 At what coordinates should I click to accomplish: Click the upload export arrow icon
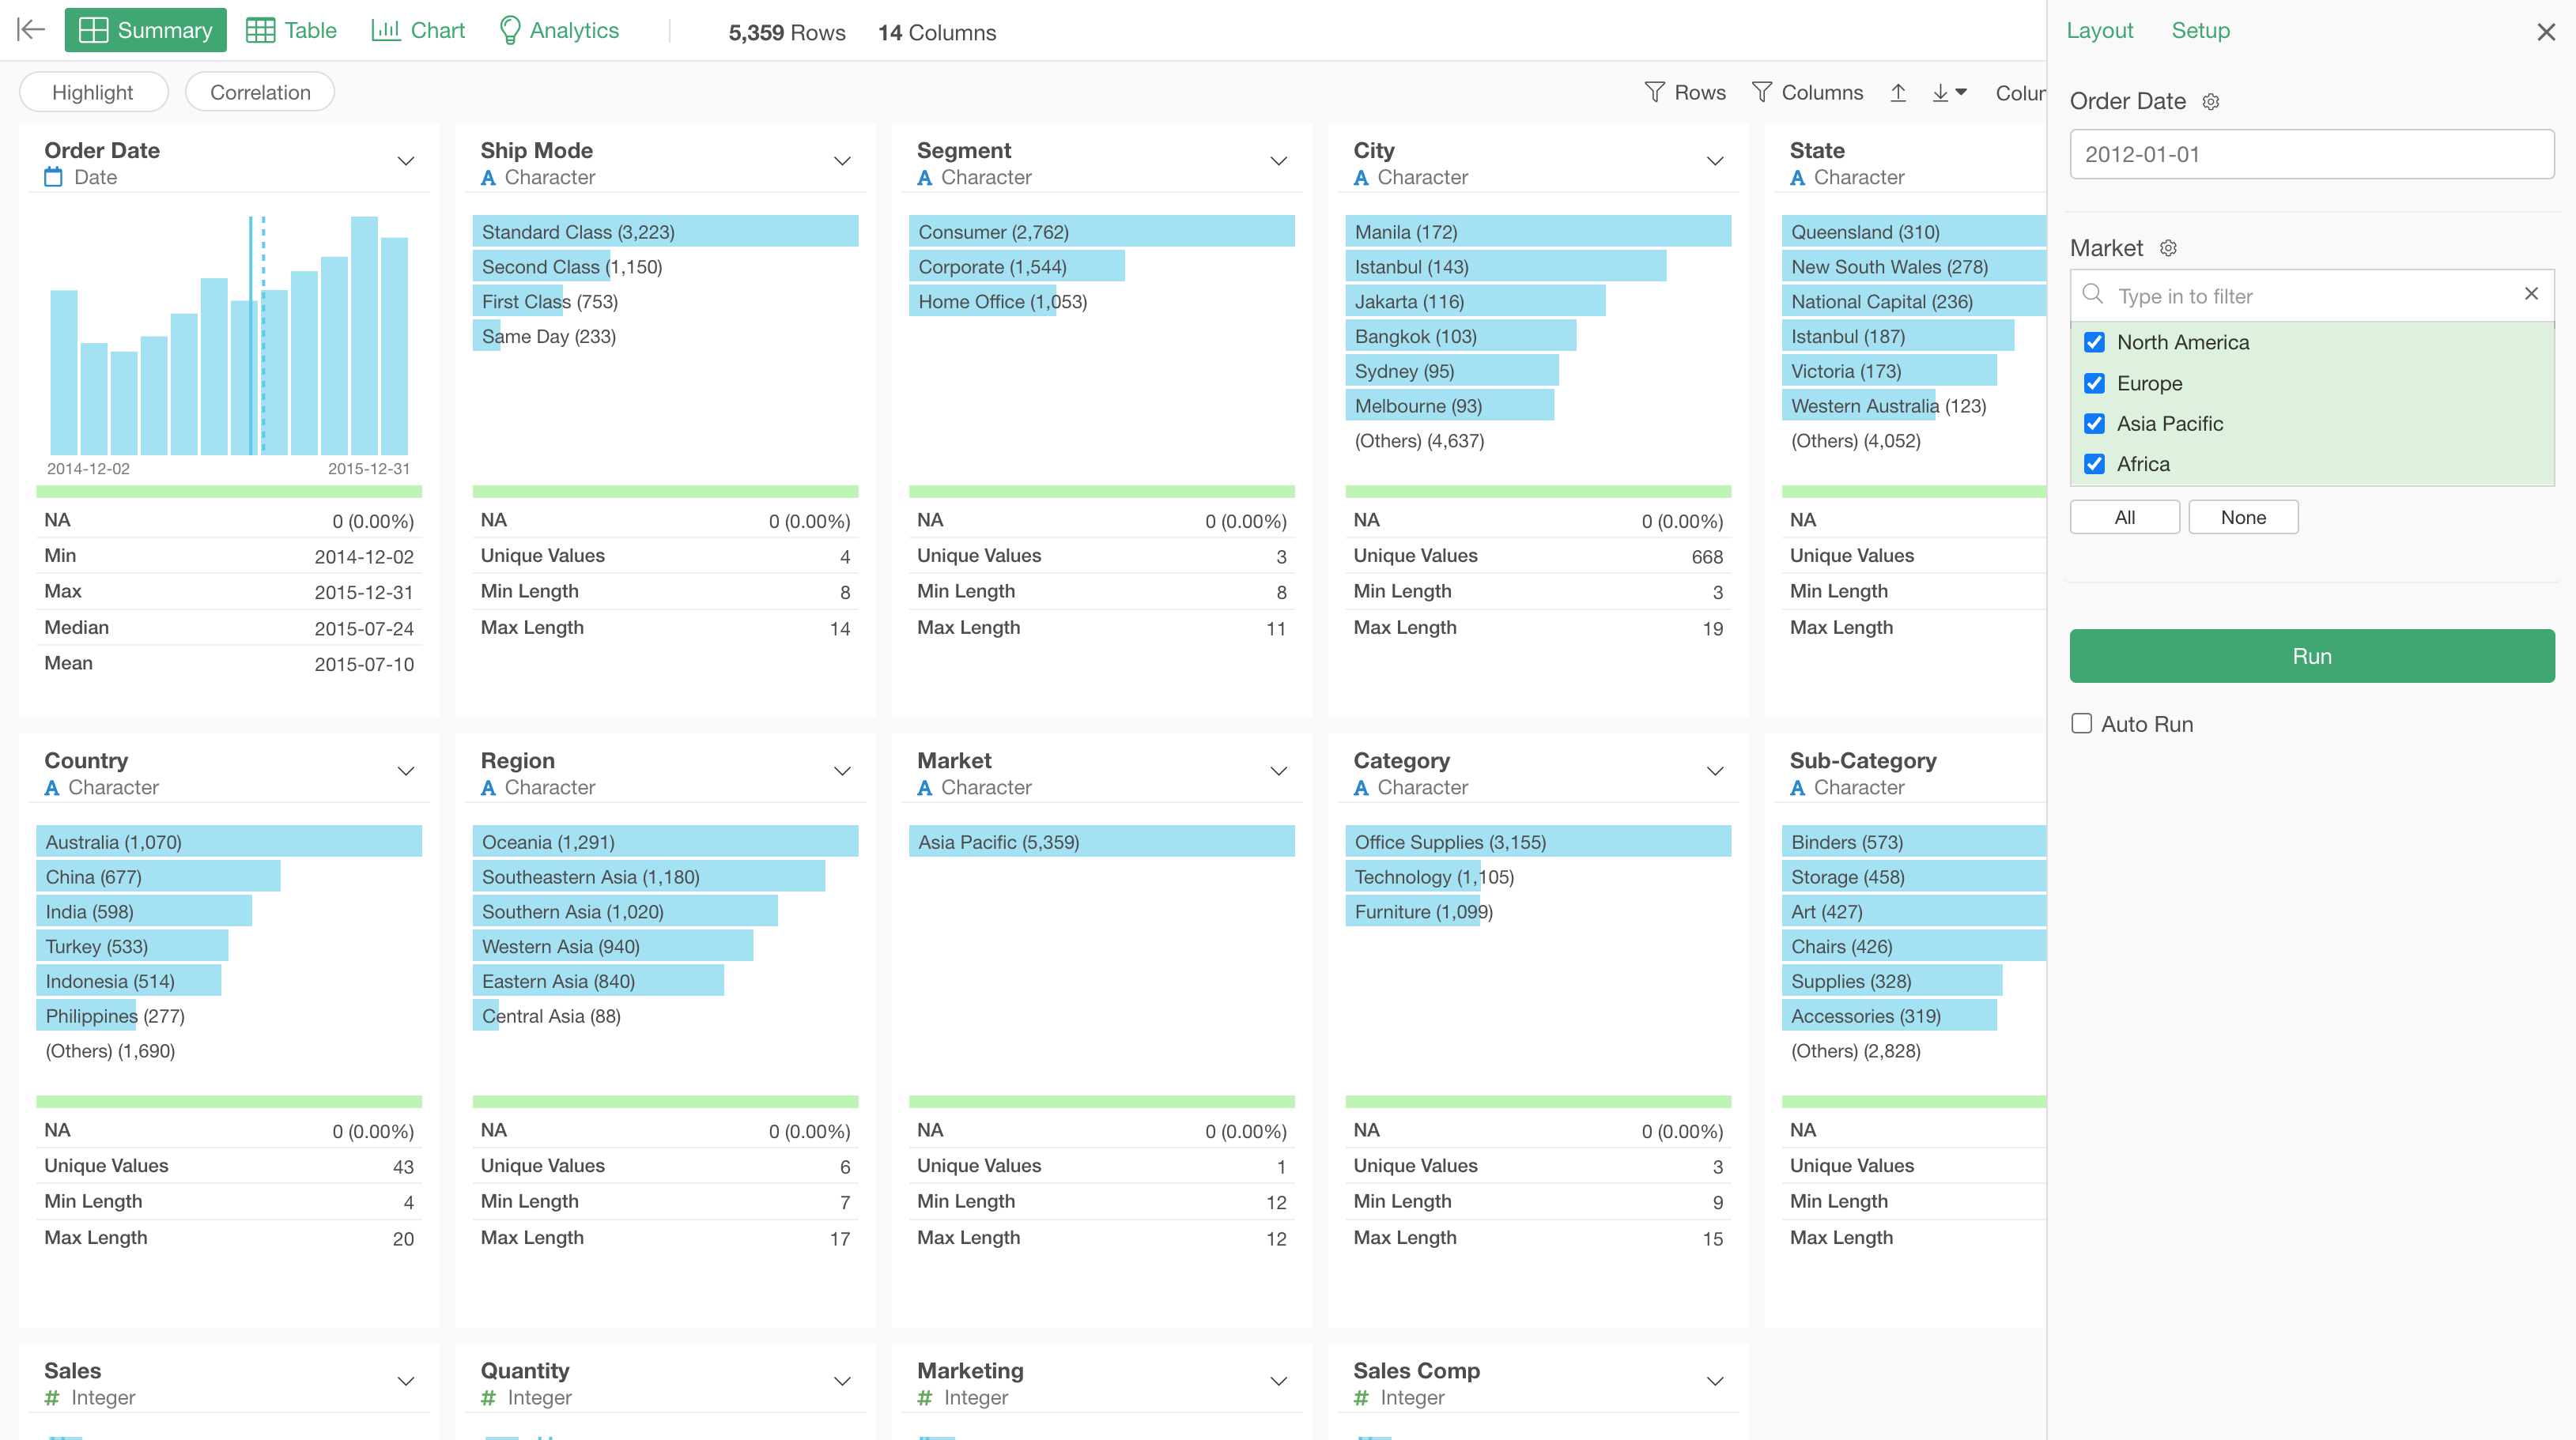pos(1898,93)
